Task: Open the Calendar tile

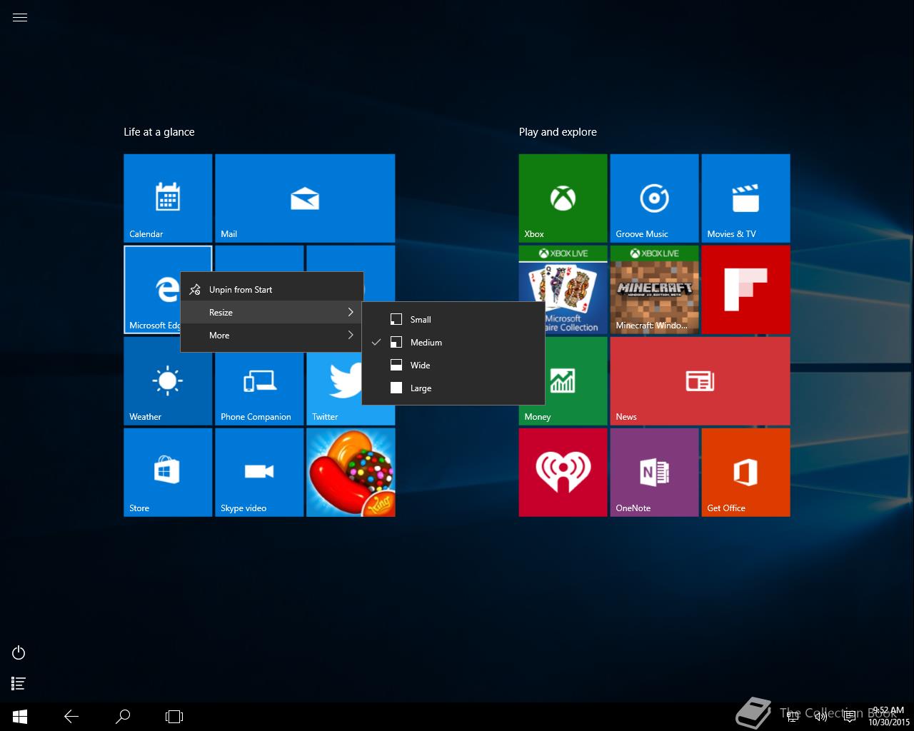Action: click(x=167, y=198)
